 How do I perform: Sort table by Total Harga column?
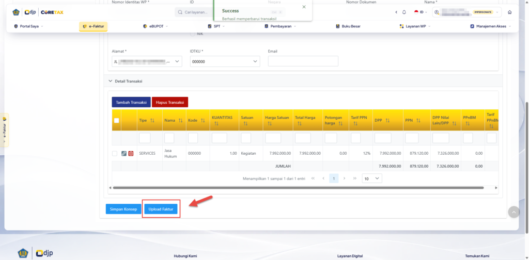pos(299,124)
